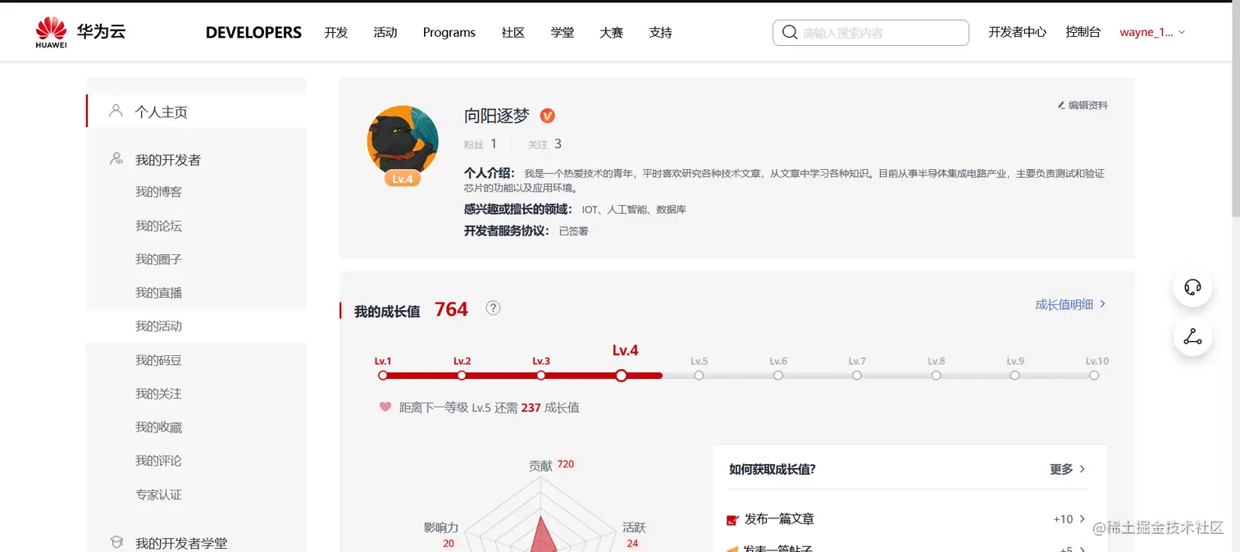1240x552 pixels.
Task: Open 我的收藏 in the sidebar
Action: click(x=159, y=427)
